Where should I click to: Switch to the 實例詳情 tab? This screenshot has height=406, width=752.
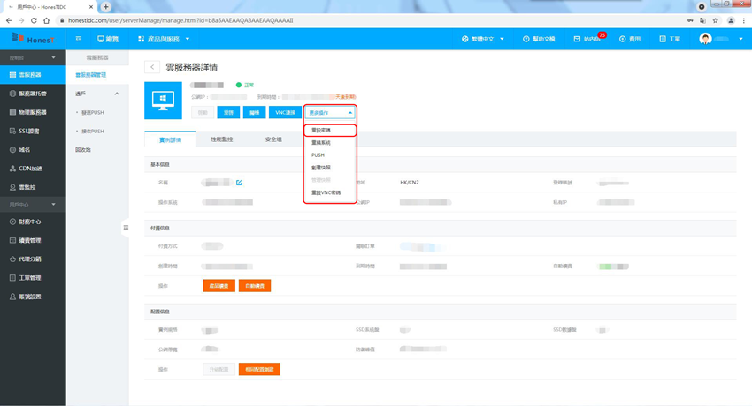170,139
